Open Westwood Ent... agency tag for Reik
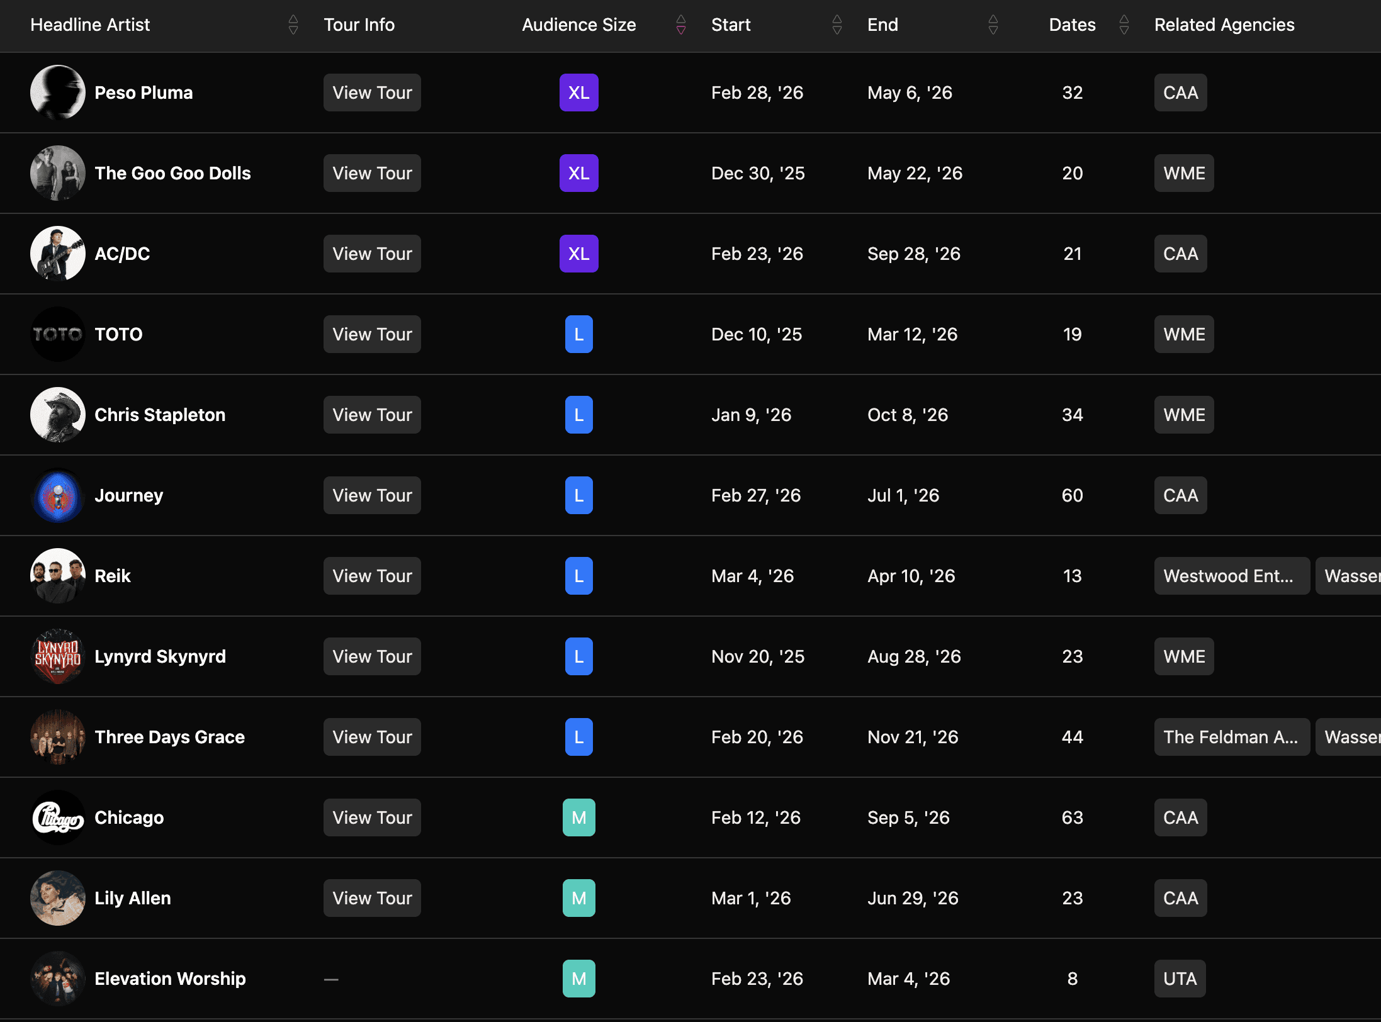 [x=1231, y=576]
